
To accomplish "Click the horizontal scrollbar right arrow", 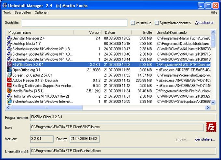I will [x=208, y=108].
